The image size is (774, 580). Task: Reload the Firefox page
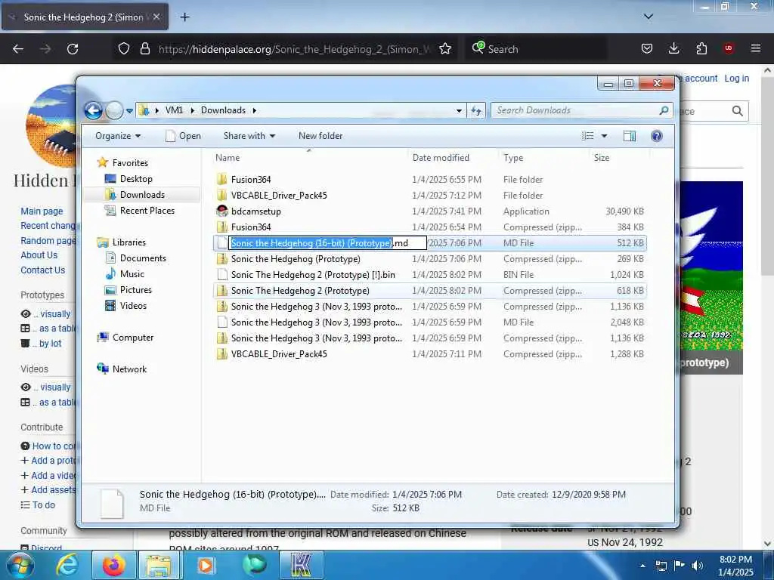click(x=73, y=48)
